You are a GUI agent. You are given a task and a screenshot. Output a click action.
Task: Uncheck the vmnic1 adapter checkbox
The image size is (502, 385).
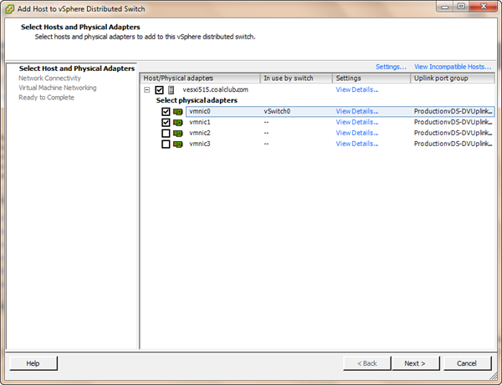click(x=166, y=123)
